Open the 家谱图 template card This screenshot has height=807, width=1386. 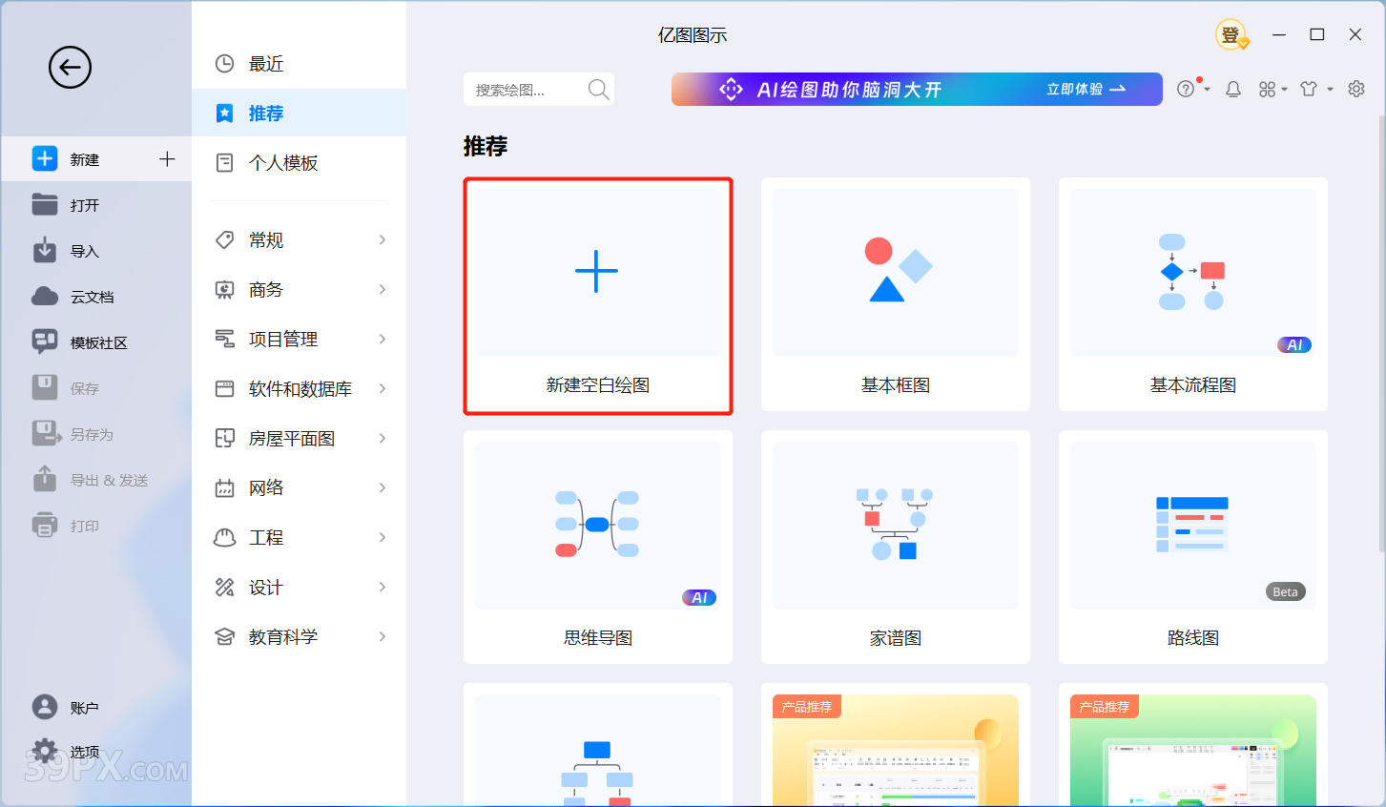click(x=896, y=547)
